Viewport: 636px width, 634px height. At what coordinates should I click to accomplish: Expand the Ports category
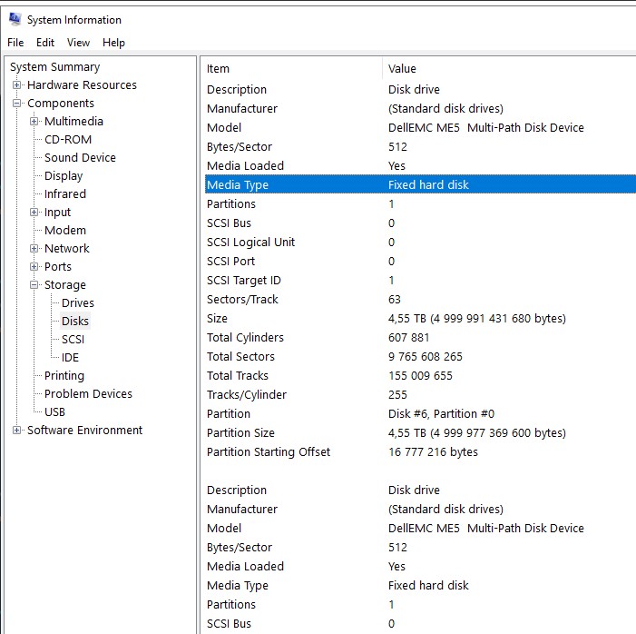(34, 266)
